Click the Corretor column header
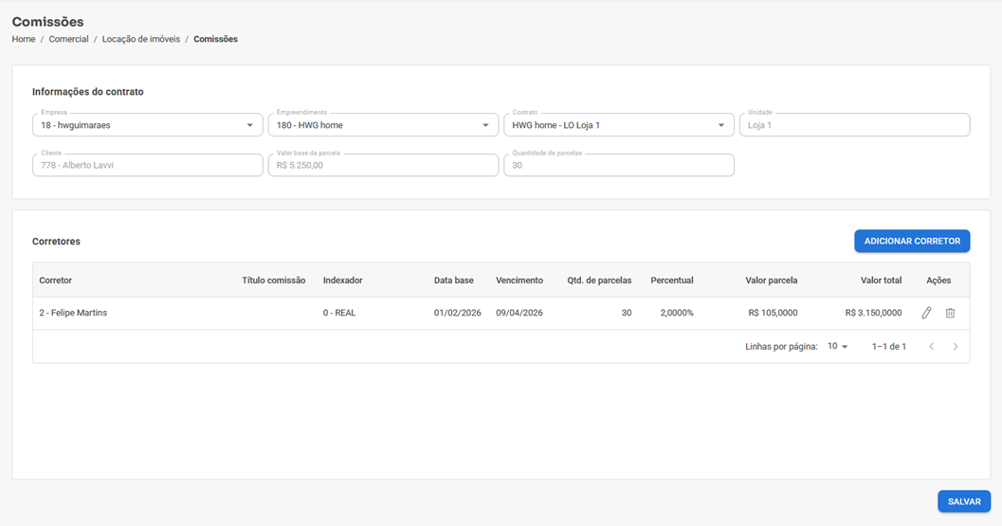This screenshot has width=1002, height=526. (x=56, y=280)
